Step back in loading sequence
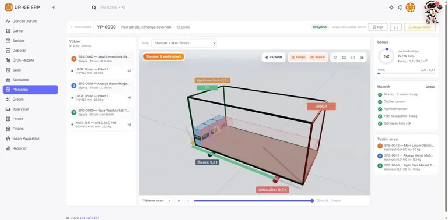The height and width of the screenshot is (220, 448). click(169, 201)
